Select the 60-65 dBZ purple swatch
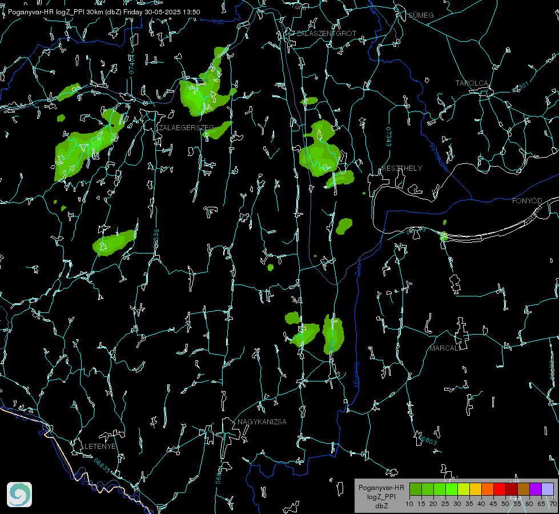Image resolution: width=559 pixels, height=514 pixels. (536, 489)
